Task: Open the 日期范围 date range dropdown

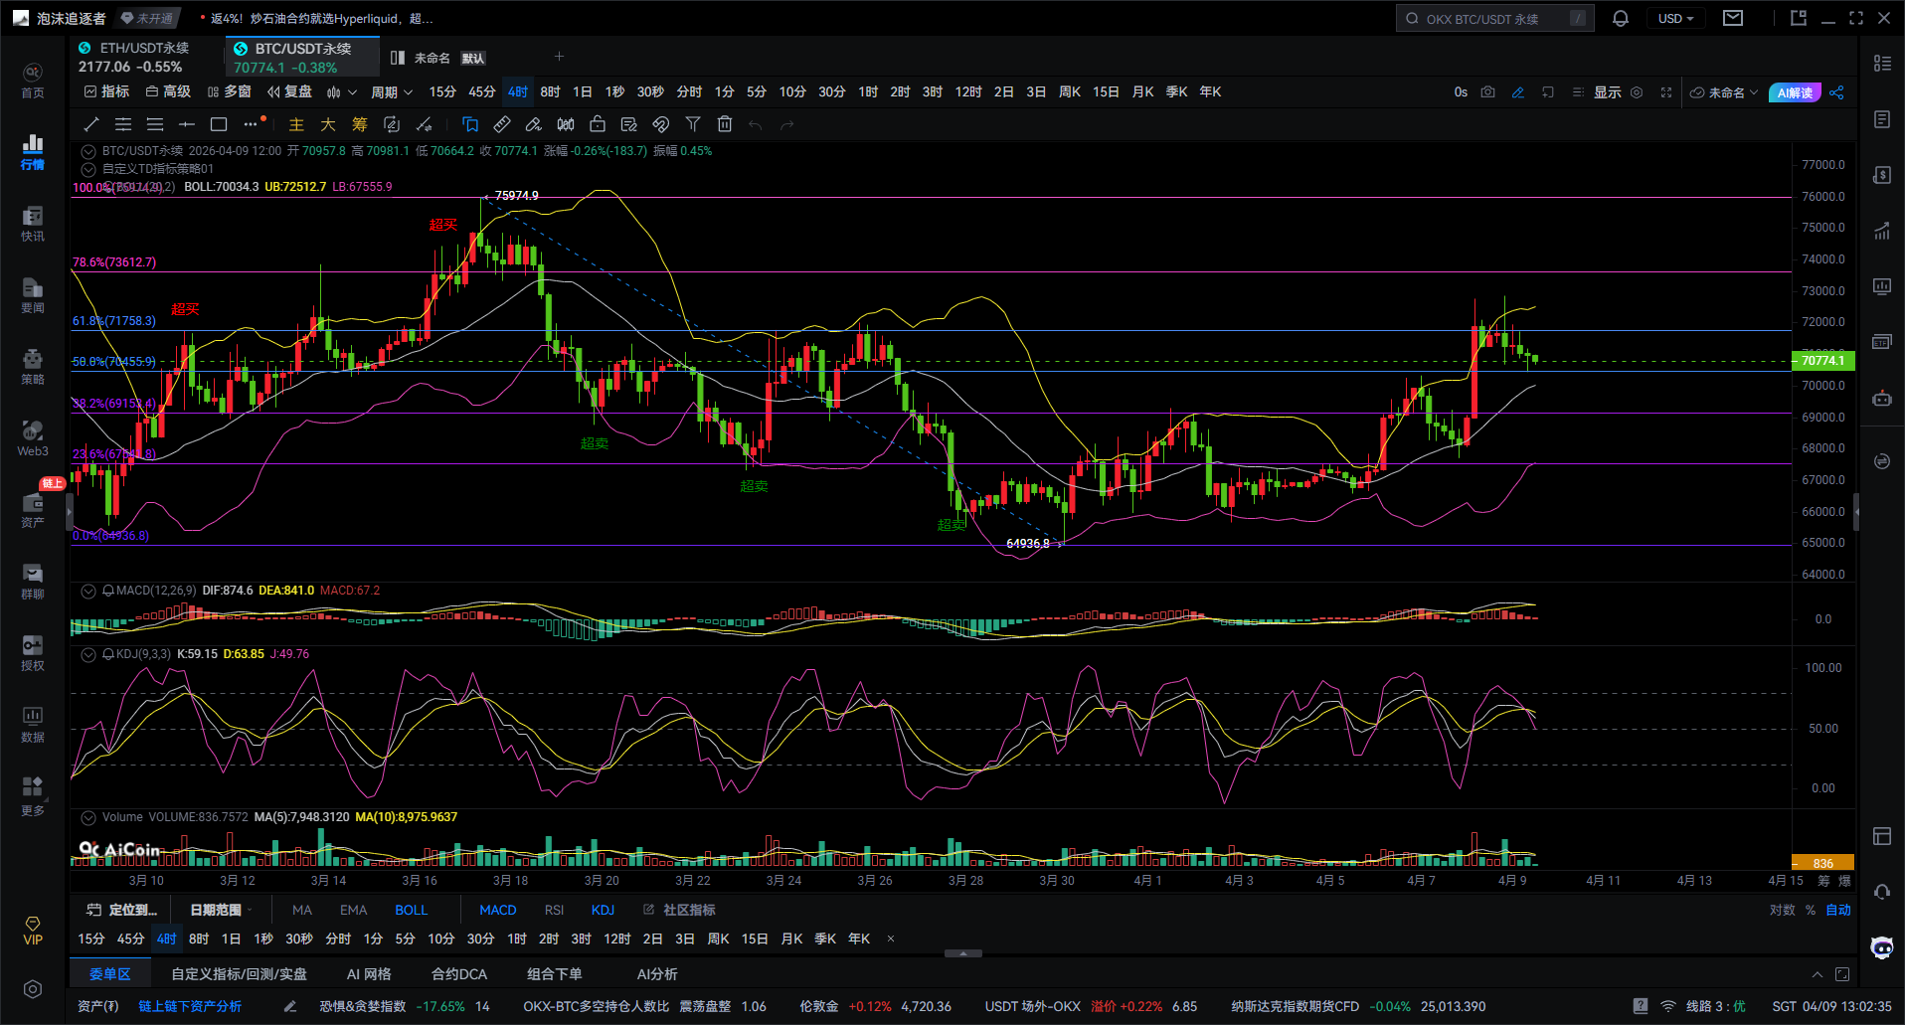Action: (x=221, y=910)
